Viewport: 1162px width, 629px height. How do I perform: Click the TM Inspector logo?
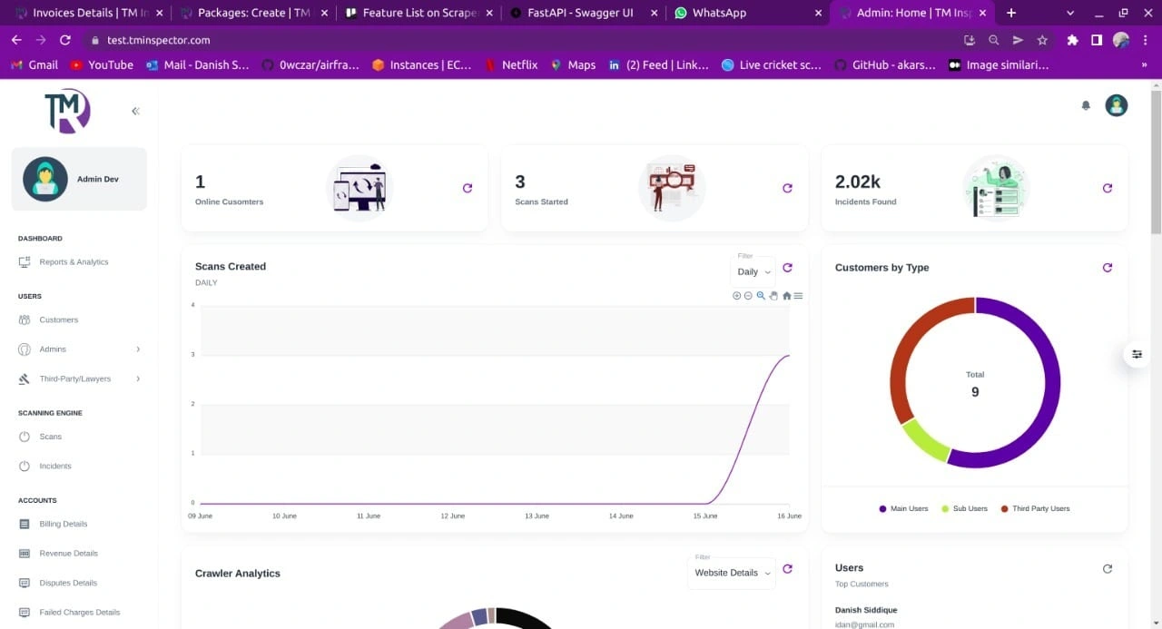(68, 111)
